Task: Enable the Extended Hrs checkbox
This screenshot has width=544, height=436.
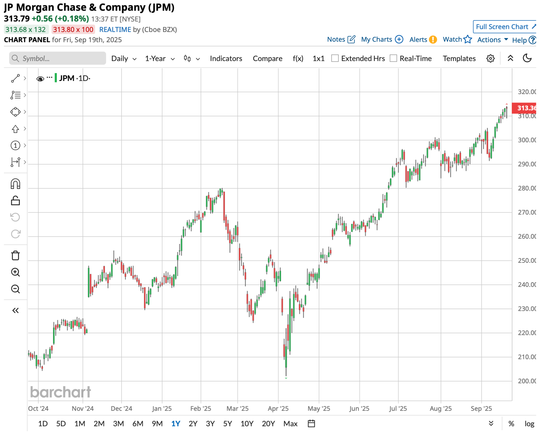Action: 335,58
